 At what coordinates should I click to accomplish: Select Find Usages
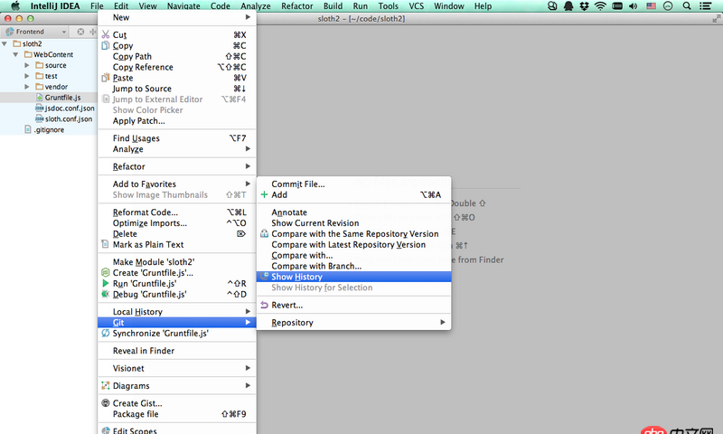pos(177,138)
